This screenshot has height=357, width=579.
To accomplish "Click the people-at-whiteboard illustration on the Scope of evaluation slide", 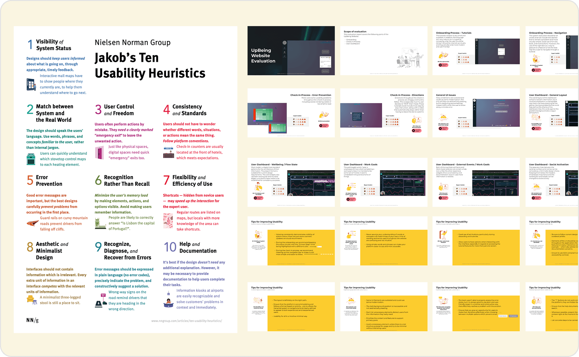I will 410,58.
